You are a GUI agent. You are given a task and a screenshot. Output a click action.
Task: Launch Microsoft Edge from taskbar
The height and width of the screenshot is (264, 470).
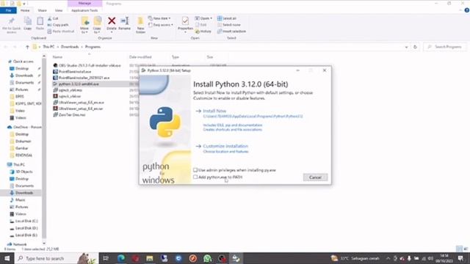(120, 258)
